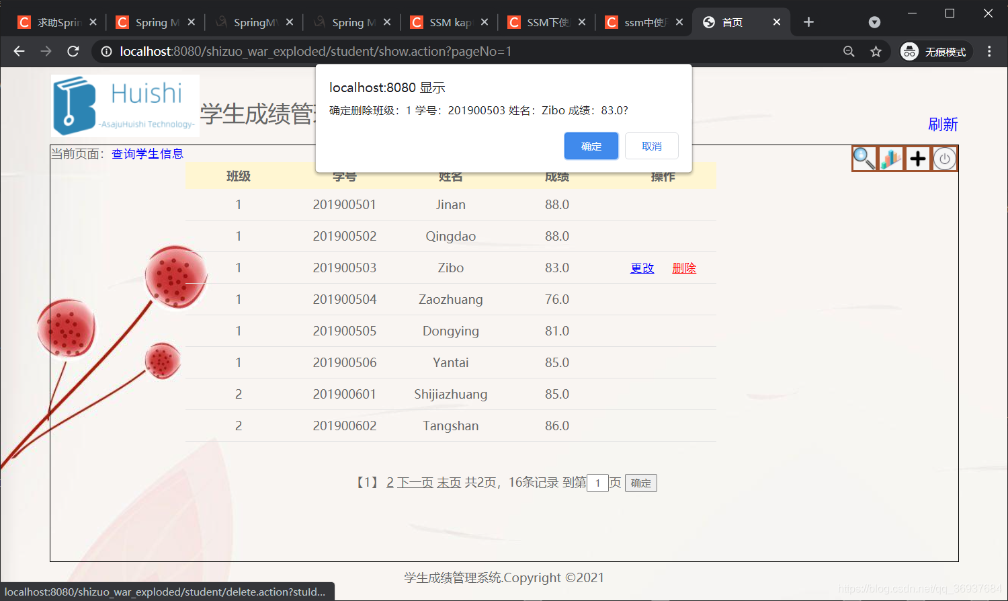Click the name Yantai
Viewport: 1008px width, 601px height.
[451, 363]
